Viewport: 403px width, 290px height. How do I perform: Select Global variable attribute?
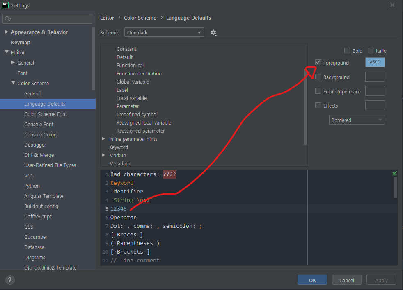click(x=133, y=82)
